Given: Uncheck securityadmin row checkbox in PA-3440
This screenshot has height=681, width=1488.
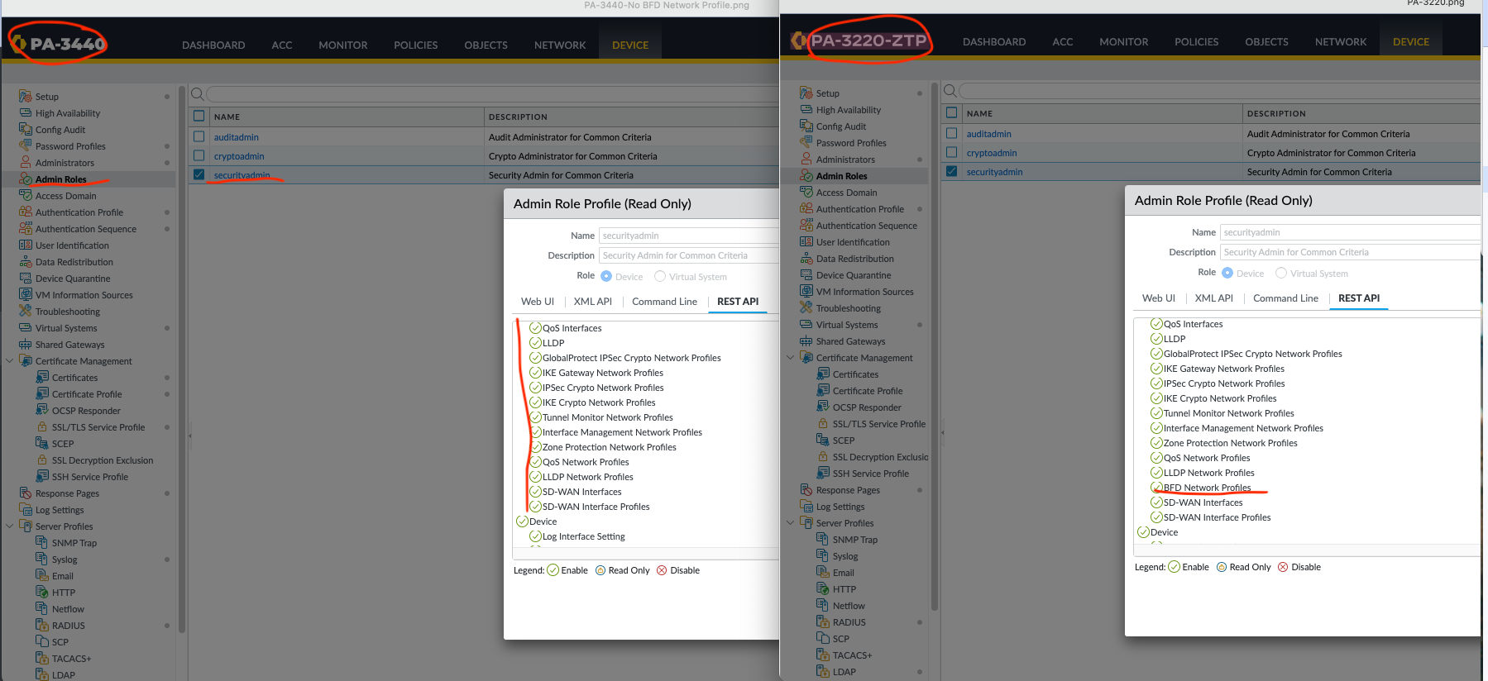Looking at the screenshot, I should [x=199, y=175].
